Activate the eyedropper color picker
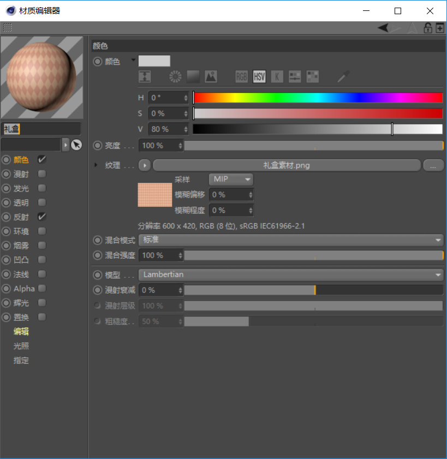 343,76
